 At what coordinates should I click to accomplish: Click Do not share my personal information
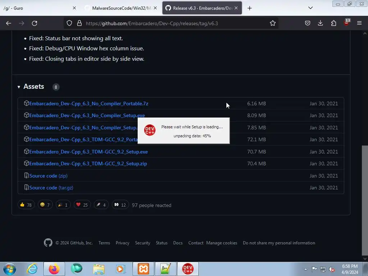tap(279, 243)
